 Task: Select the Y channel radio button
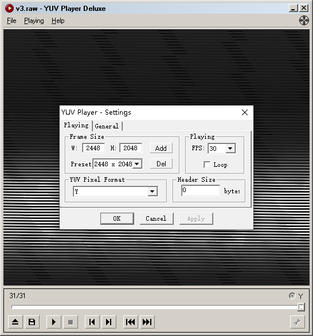(x=292, y=296)
